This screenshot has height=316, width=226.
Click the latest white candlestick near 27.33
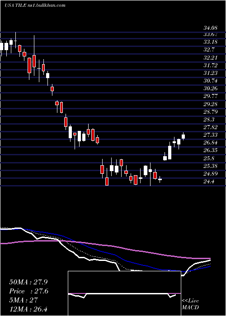click(x=183, y=136)
